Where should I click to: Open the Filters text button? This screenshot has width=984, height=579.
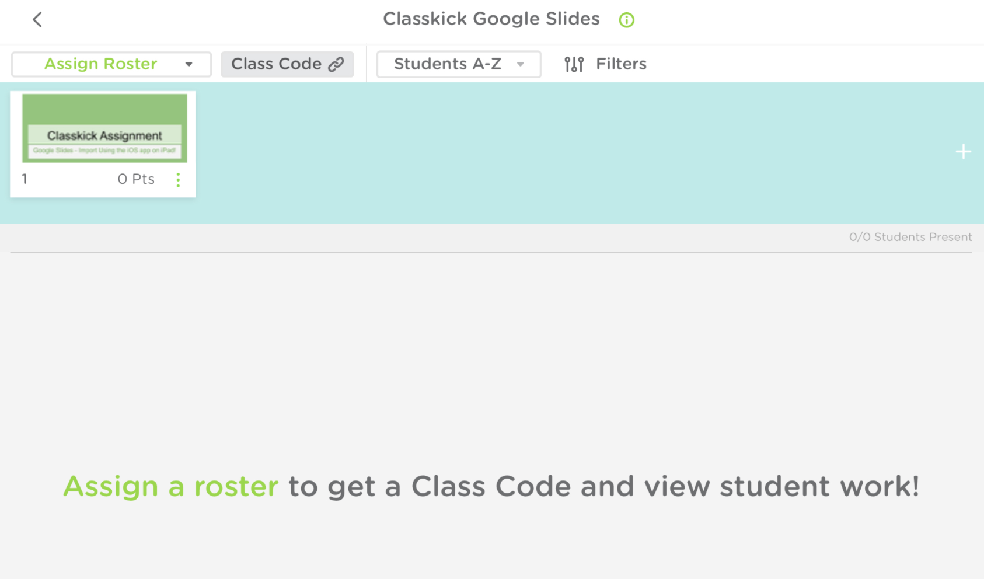tap(621, 64)
